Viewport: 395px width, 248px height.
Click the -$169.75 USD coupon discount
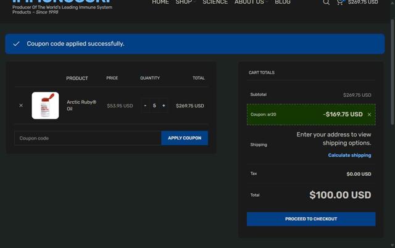coord(343,114)
